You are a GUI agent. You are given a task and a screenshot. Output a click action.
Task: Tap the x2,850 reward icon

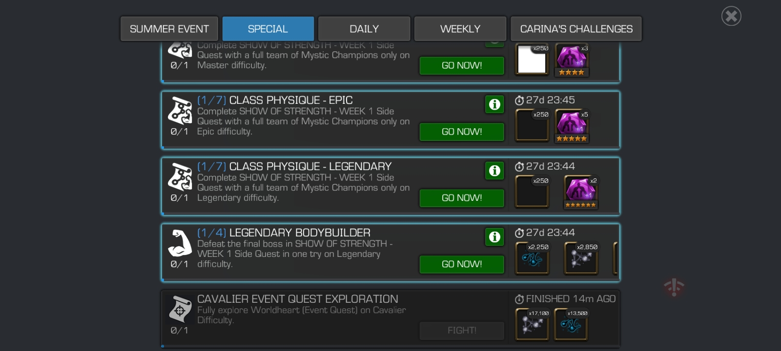pos(581,258)
